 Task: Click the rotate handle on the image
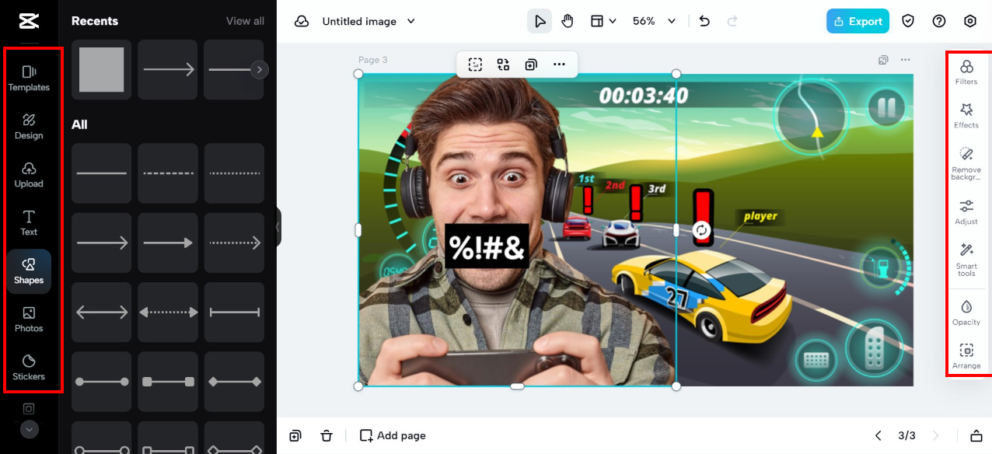click(702, 230)
